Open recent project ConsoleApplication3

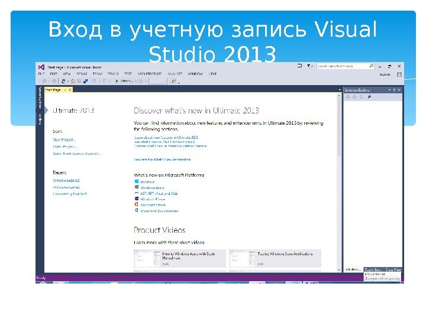pyautogui.click(x=70, y=194)
